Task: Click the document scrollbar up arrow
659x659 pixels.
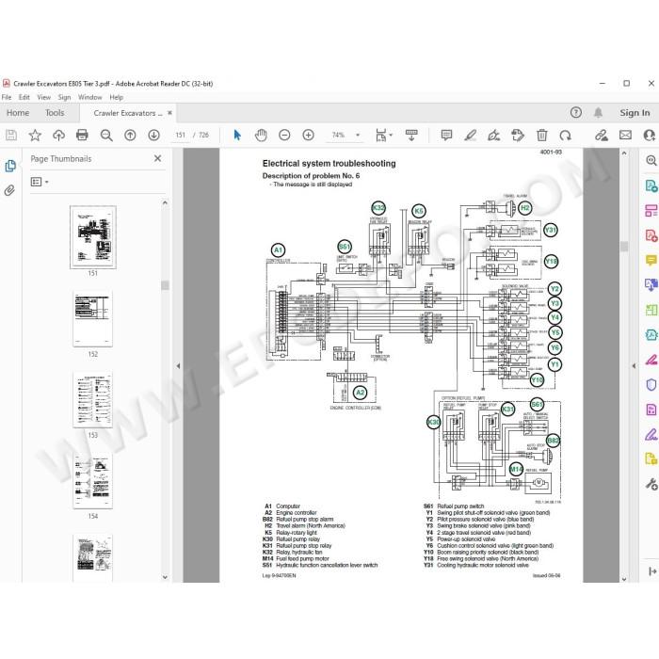Action: tap(624, 153)
